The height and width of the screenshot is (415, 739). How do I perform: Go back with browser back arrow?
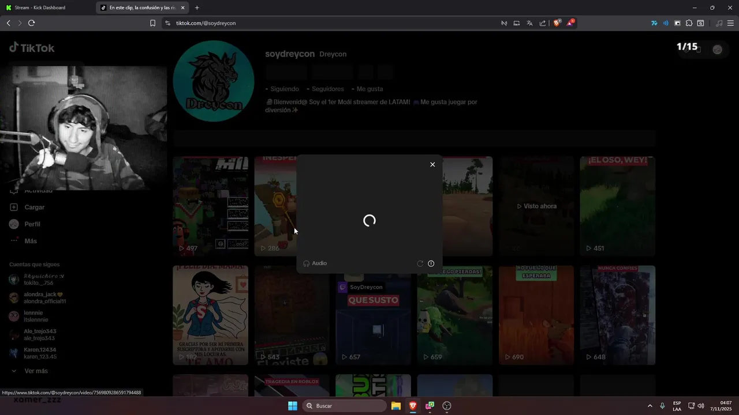8,23
